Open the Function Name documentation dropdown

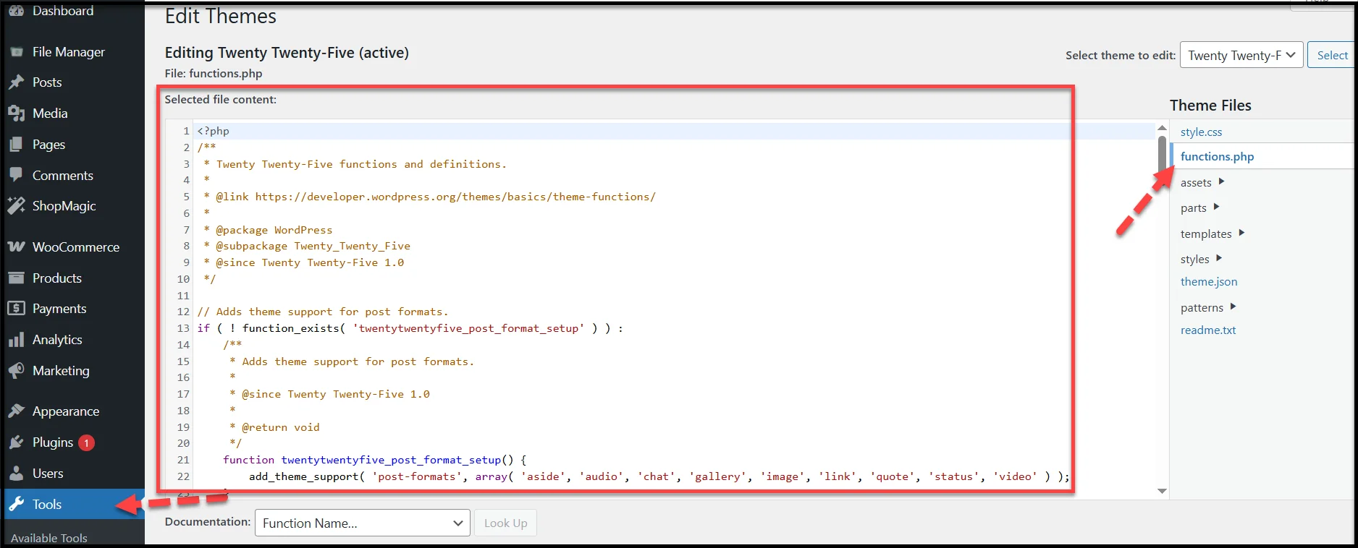pos(362,523)
